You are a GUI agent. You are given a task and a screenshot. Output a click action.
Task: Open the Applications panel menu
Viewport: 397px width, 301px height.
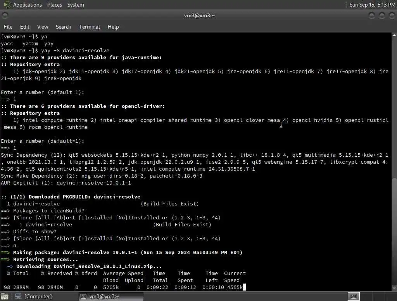[28, 5]
